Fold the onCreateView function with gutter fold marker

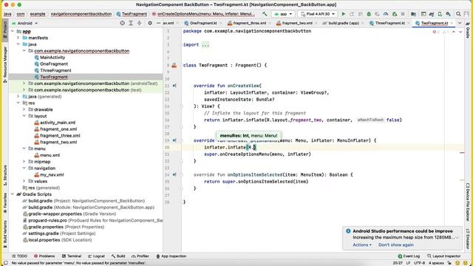point(181,106)
